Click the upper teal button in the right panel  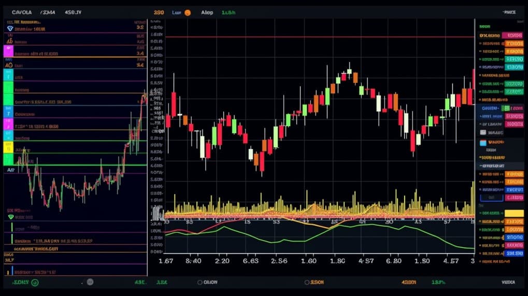click(x=514, y=59)
